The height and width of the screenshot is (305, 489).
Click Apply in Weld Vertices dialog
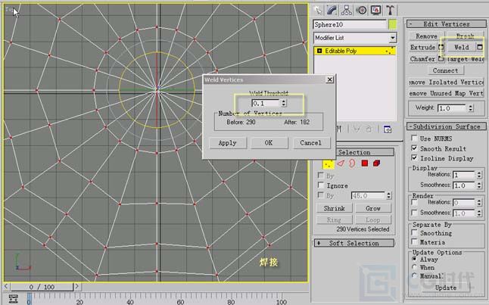[x=228, y=143]
